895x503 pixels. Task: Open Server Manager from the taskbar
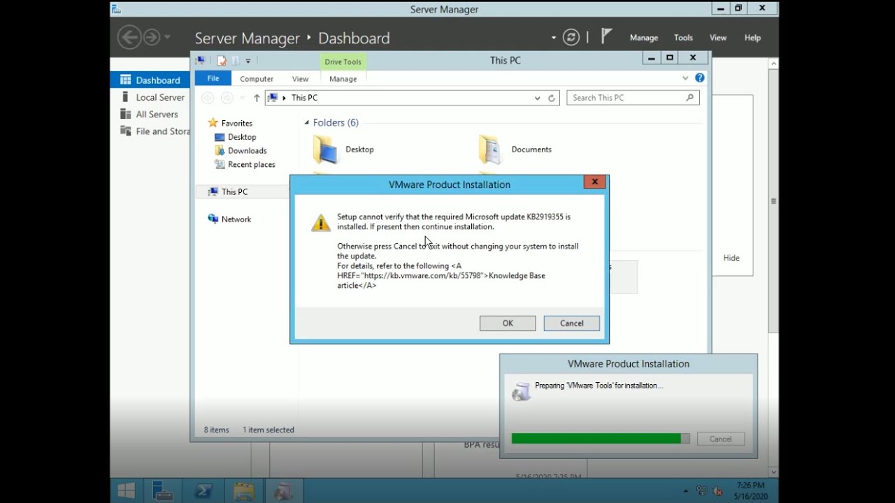point(163,491)
